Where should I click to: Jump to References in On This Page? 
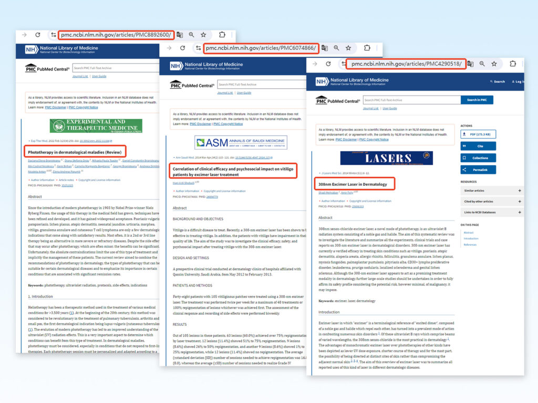point(470,245)
